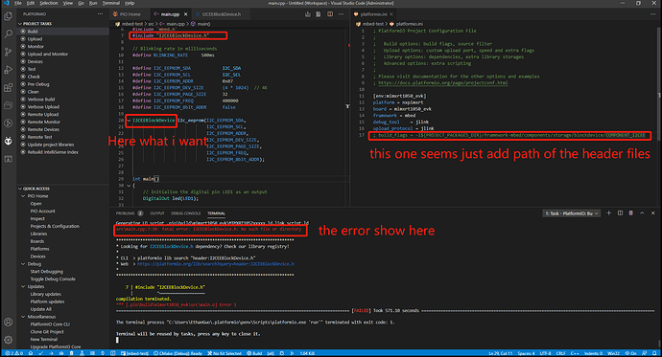Fold the main function at line 30
662x357 pixels.
tap(129, 186)
